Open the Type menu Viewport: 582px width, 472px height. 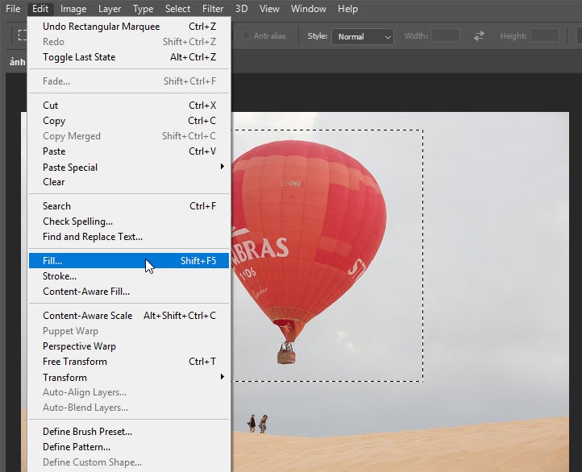[143, 9]
